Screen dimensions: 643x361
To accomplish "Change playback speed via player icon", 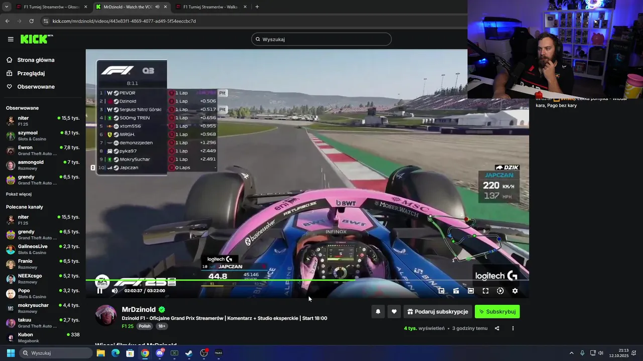I will (x=500, y=291).
